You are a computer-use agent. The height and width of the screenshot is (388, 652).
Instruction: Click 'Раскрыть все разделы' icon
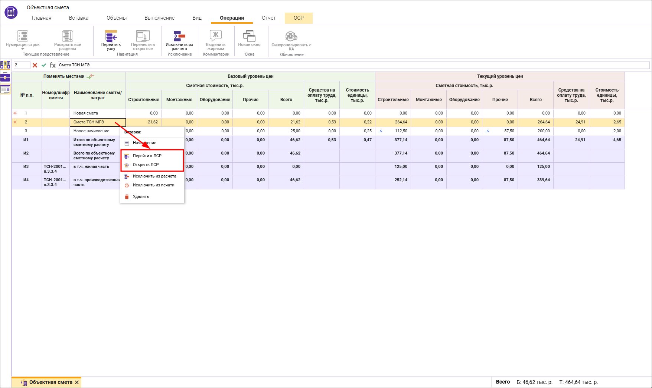click(x=68, y=37)
